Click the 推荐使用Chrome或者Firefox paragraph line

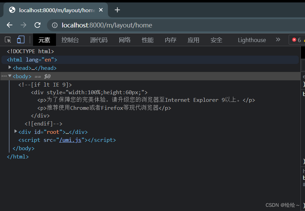pyautogui.click(x=104, y=108)
